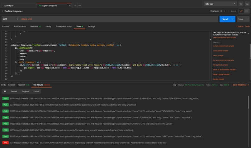Click the response Size value

coord(226,85)
